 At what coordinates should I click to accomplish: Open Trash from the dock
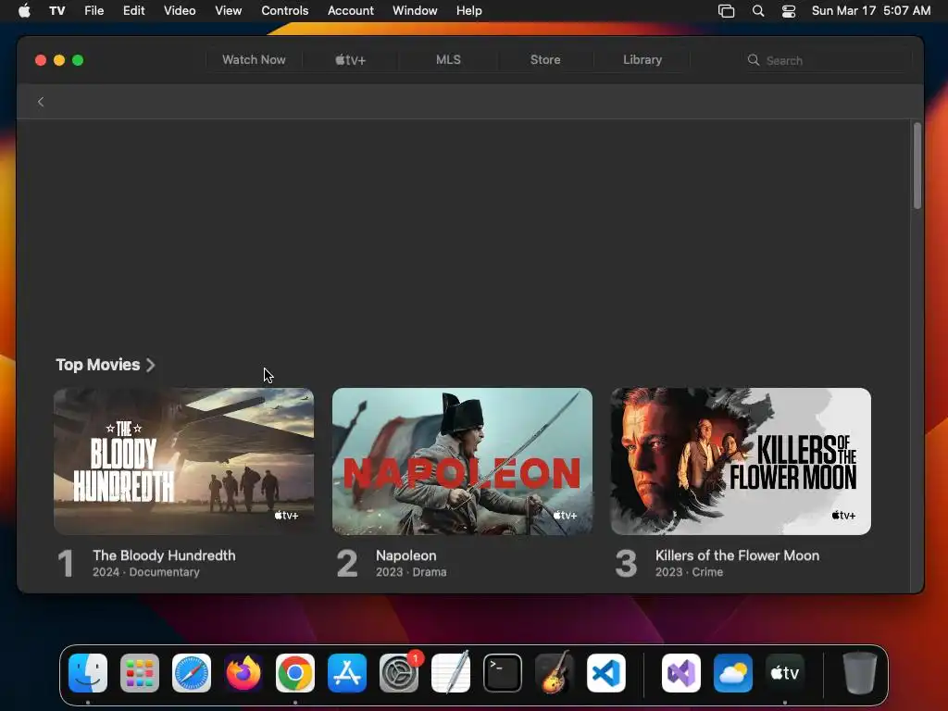click(860, 672)
